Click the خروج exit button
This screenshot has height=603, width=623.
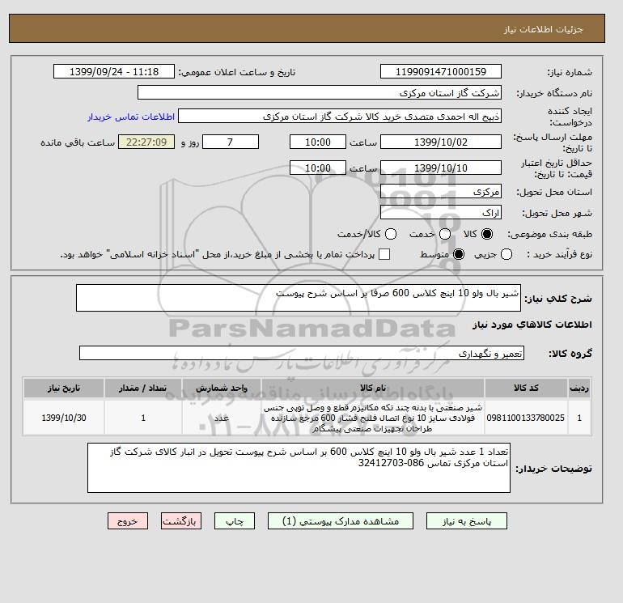(128, 521)
